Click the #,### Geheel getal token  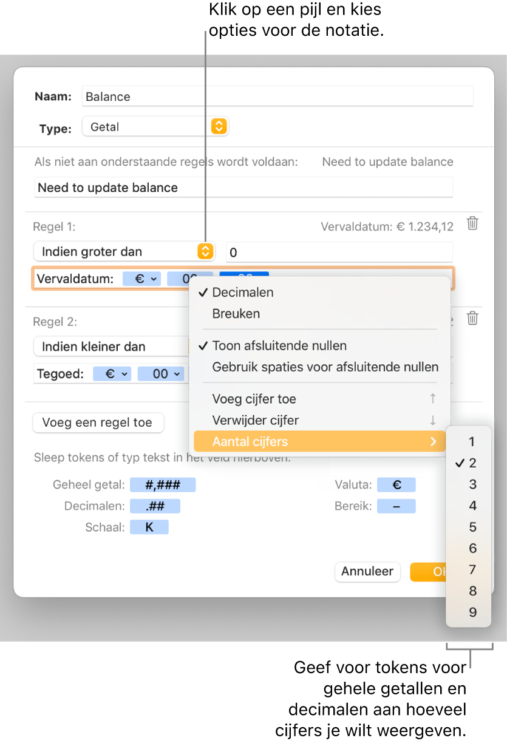[x=163, y=485]
